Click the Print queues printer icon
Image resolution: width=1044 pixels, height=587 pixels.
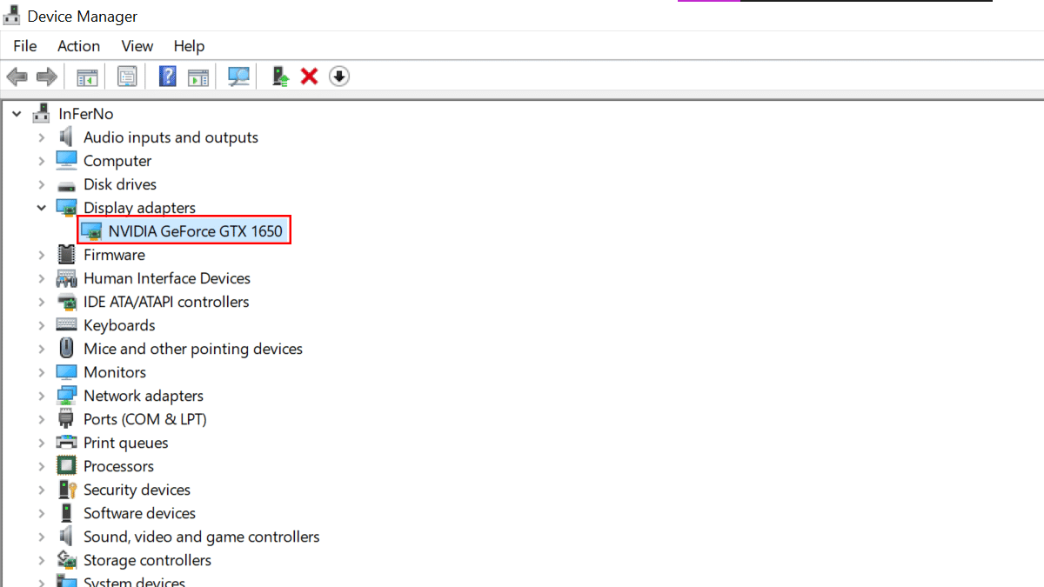click(66, 443)
